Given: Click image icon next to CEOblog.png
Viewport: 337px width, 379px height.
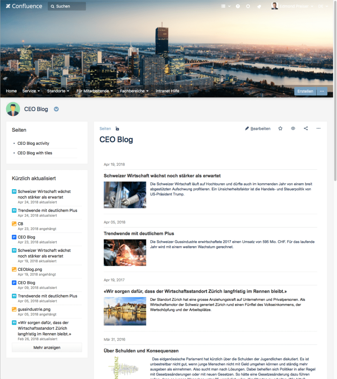Looking at the screenshot, I should pyautogui.click(x=14, y=269).
